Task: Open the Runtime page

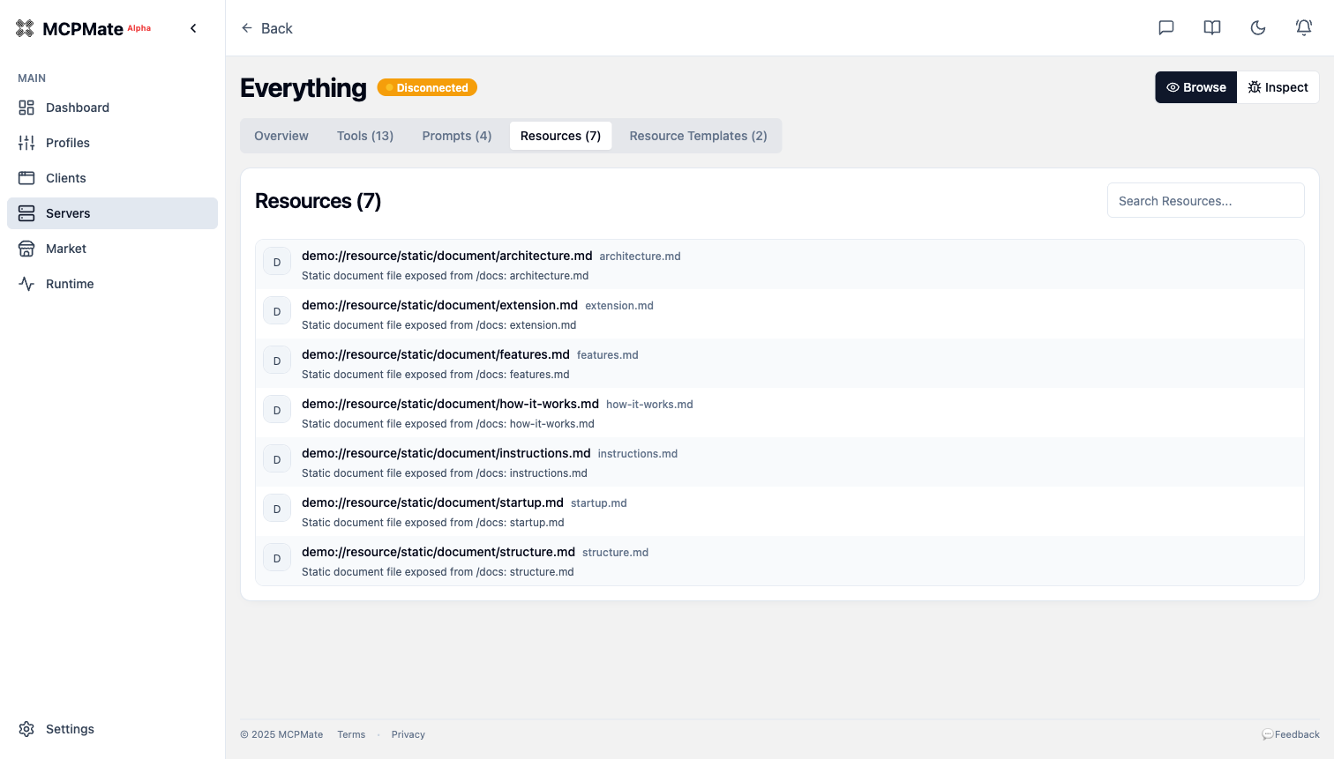Action: [112, 284]
